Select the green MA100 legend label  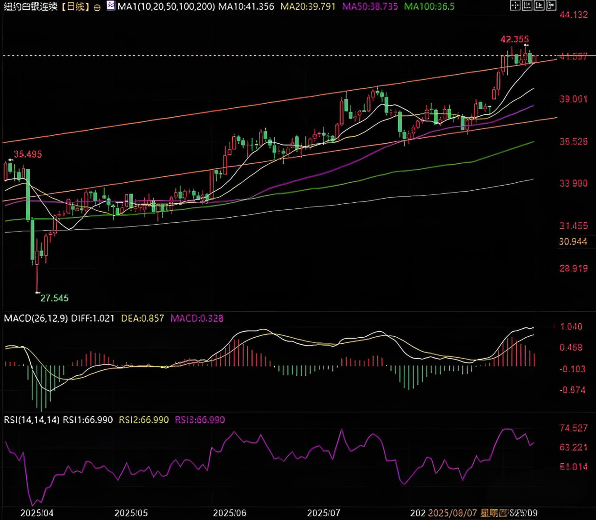coord(429,7)
